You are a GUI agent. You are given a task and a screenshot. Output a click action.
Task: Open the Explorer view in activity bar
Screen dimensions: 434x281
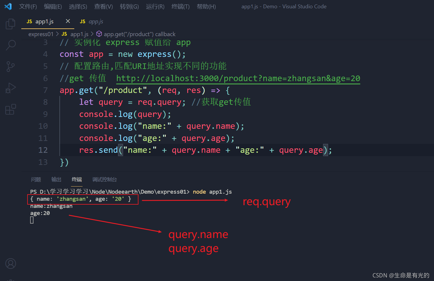point(10,24)
